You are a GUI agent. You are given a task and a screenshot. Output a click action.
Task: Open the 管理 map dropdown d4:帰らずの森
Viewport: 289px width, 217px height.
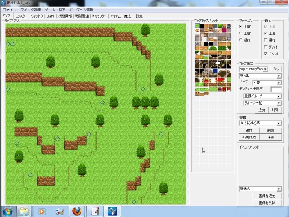(260, 123)
